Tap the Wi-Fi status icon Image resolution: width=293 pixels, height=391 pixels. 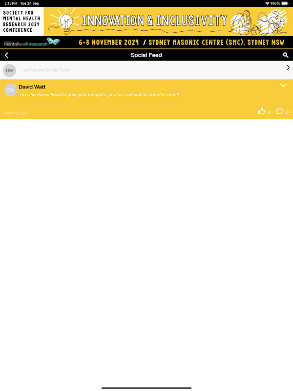coord(267,3)
